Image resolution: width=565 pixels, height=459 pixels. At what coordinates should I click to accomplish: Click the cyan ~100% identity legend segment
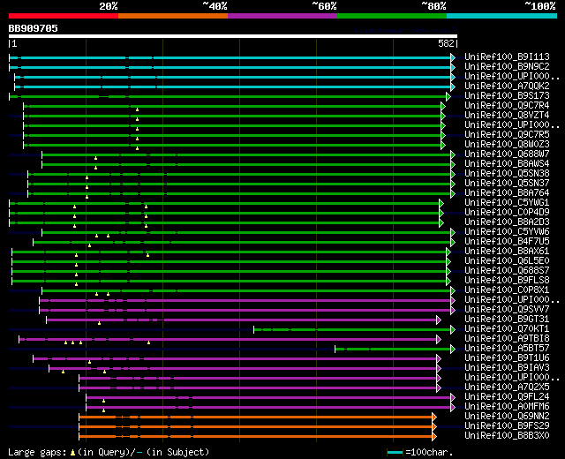click(x=502, y=16)
